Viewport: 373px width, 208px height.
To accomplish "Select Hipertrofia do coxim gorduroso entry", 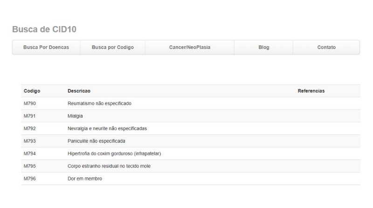I will click(x=114, y=154).
